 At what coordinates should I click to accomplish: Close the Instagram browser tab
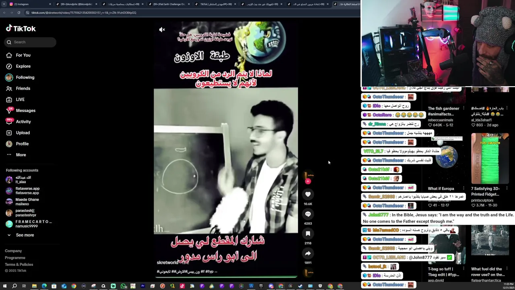50,4
